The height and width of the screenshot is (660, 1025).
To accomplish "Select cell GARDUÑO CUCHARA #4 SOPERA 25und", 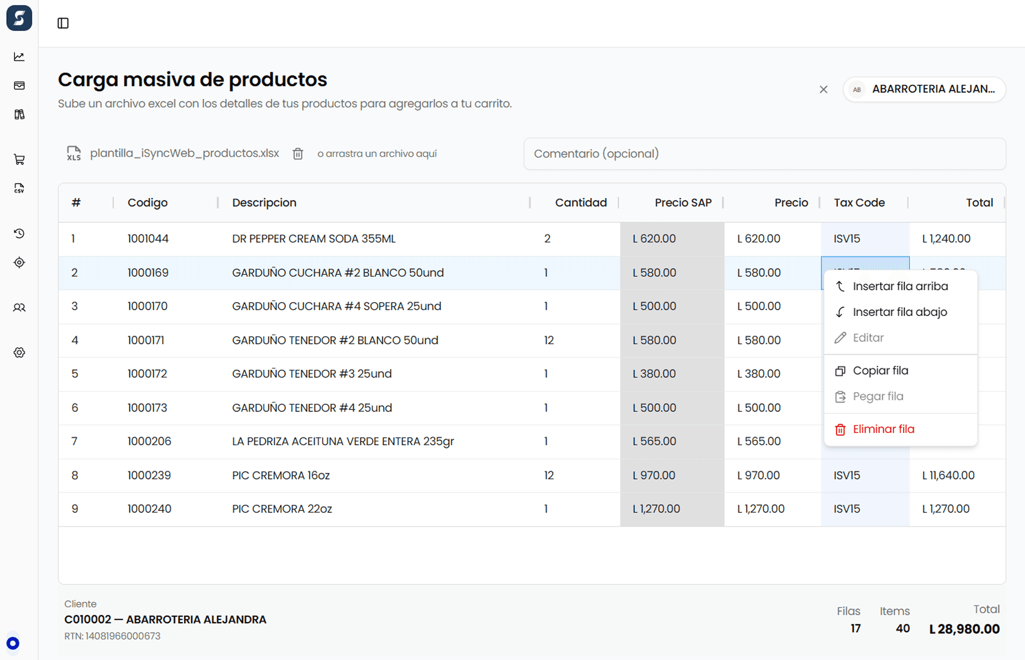I will click(x=337, y=306).
